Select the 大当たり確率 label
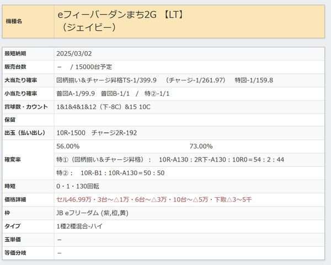 (21, 80)
